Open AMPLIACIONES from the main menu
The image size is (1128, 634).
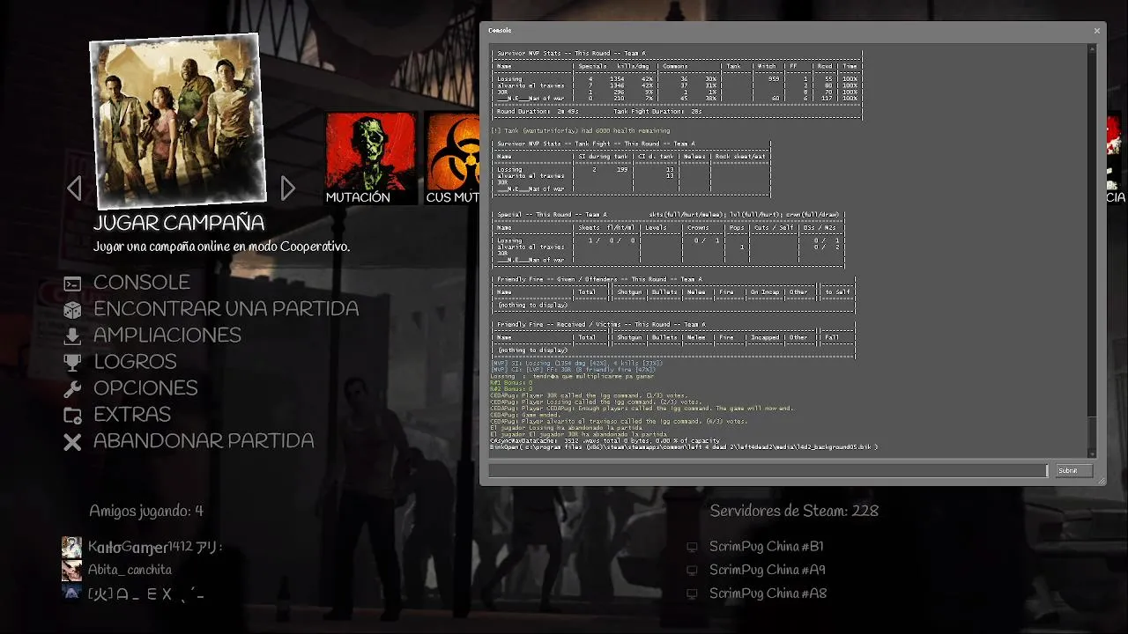[167, 335]
